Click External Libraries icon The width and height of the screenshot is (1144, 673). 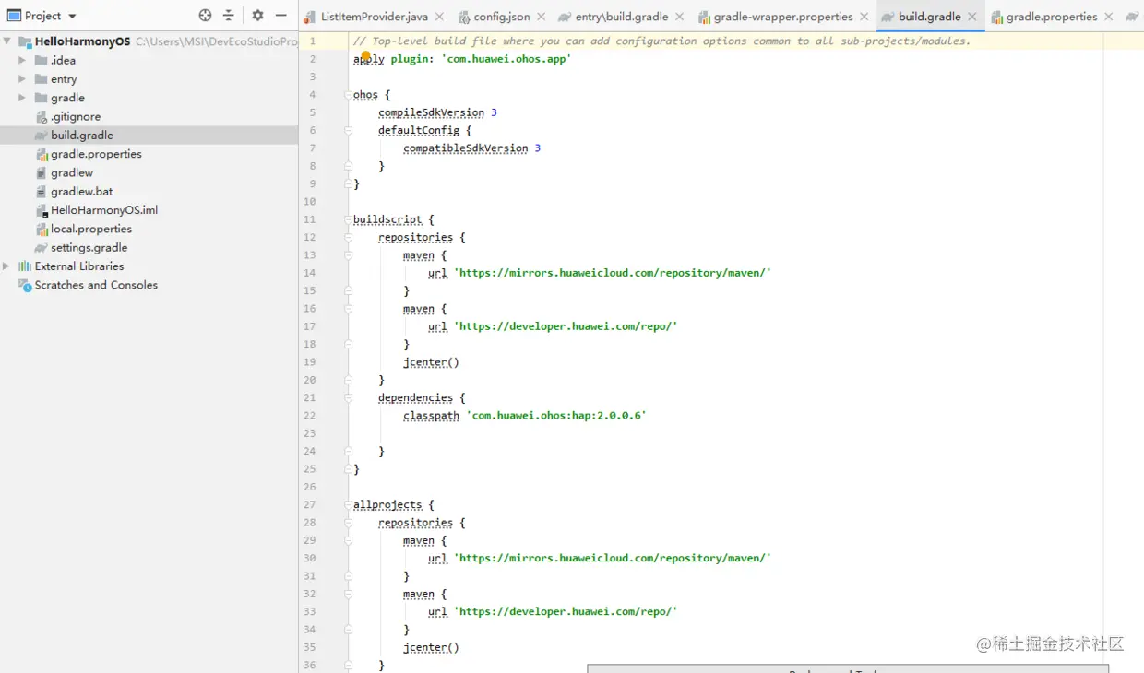[x=25, y=266]
